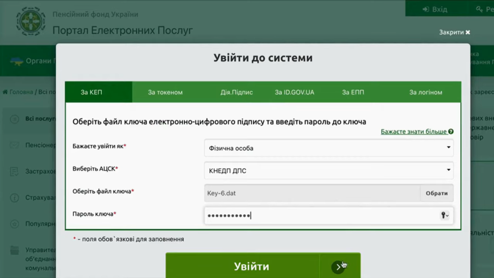Open the За ID.GOV.UA login tab

click(294, 92)
